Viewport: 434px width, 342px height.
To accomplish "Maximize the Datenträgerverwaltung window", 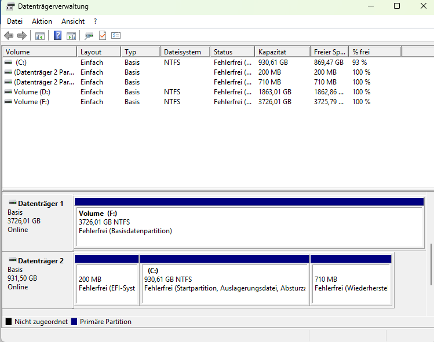I will click(x=397, y=6).
